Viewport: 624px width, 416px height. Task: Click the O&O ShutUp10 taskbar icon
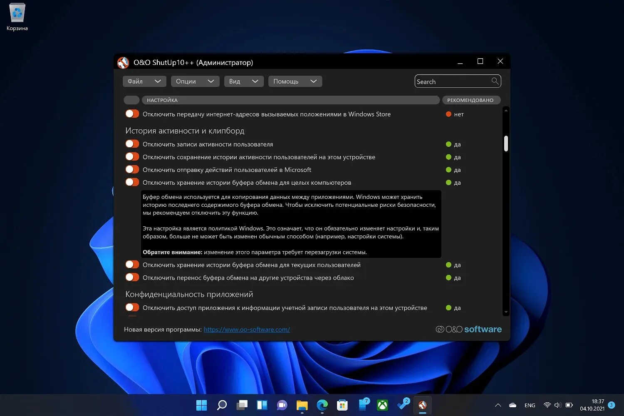pyautogui.click(x=423, y=405)
